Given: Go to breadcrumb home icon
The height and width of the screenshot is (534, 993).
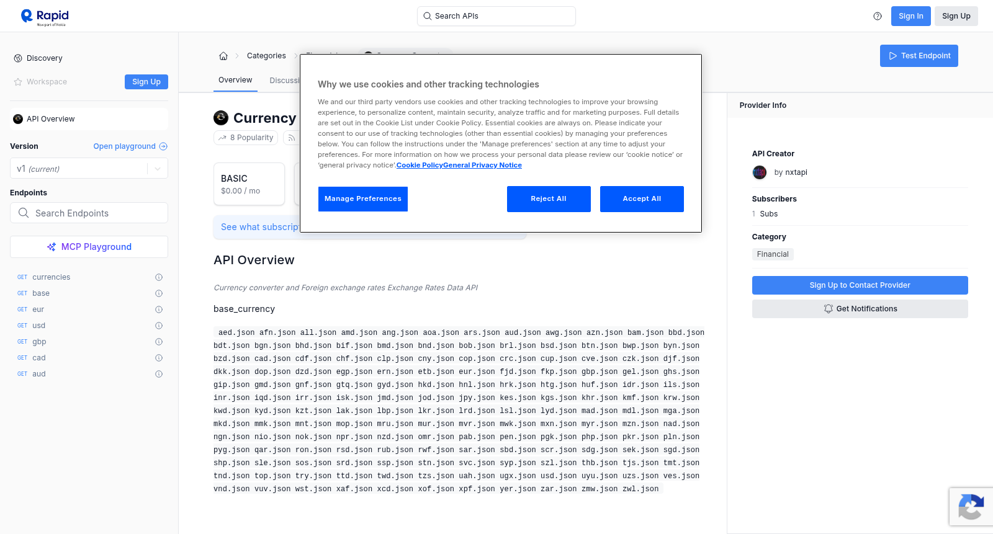Looking at the screenshot, I should coord(223,56).
